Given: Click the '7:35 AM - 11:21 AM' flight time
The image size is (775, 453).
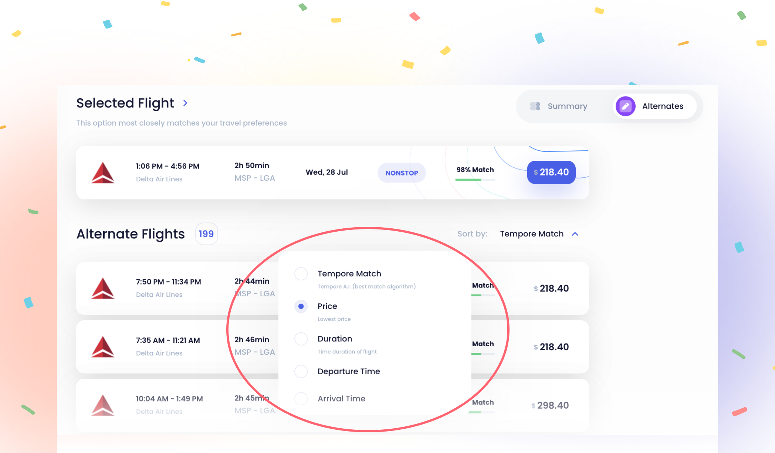Looking at the screenshot, I should coord(168,340).
